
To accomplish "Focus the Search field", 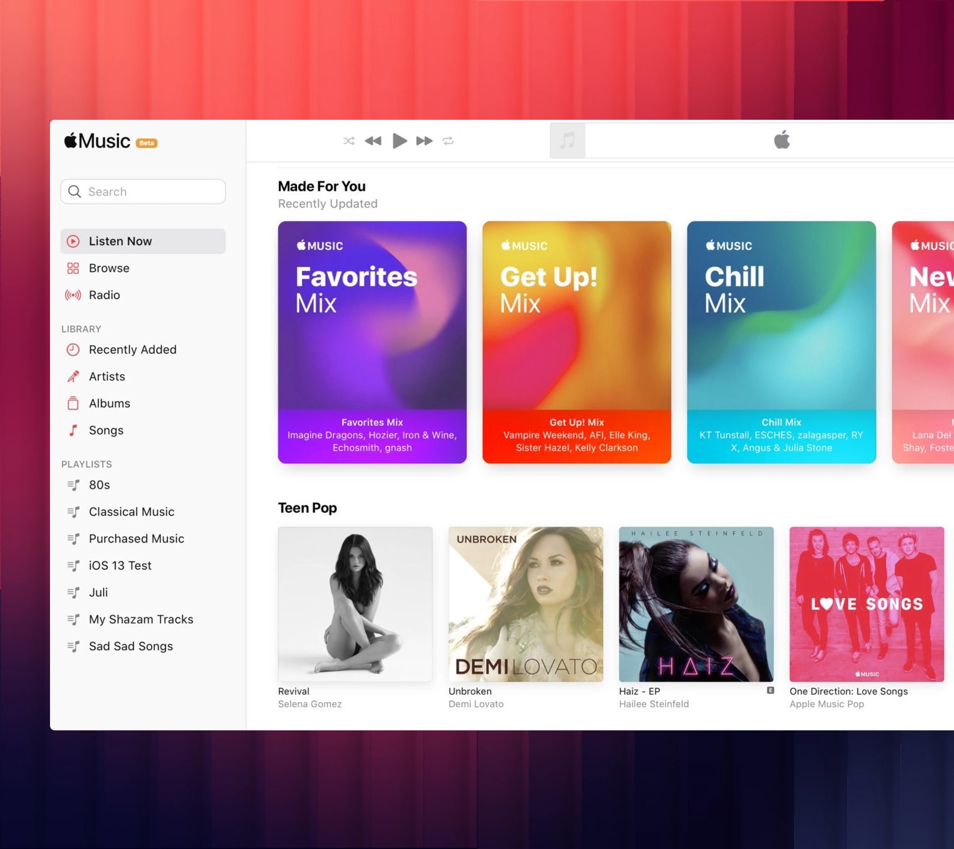I will point(143,192).
